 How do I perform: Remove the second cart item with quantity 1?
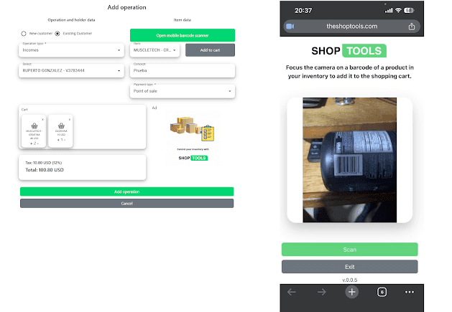coord(70,120)
